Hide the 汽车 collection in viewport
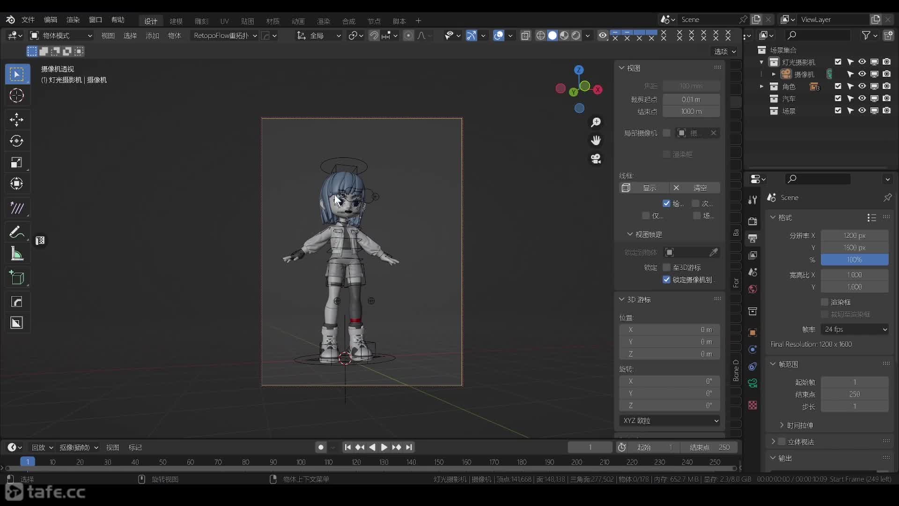The height and width of the screenshot is (506, 899). 862,98
